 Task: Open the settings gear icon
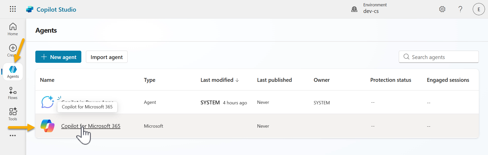[x=442, y=9]
